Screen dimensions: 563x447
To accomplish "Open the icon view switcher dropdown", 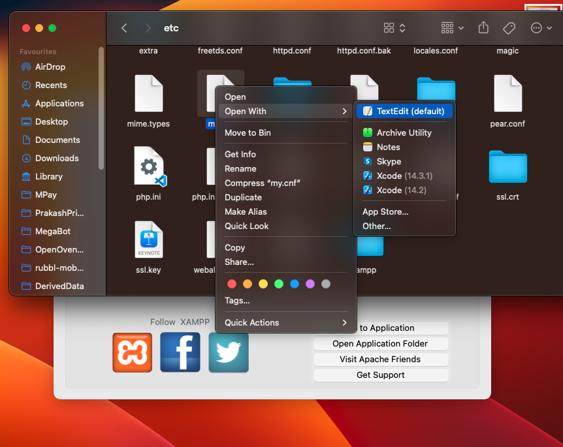I will point(394,28).
